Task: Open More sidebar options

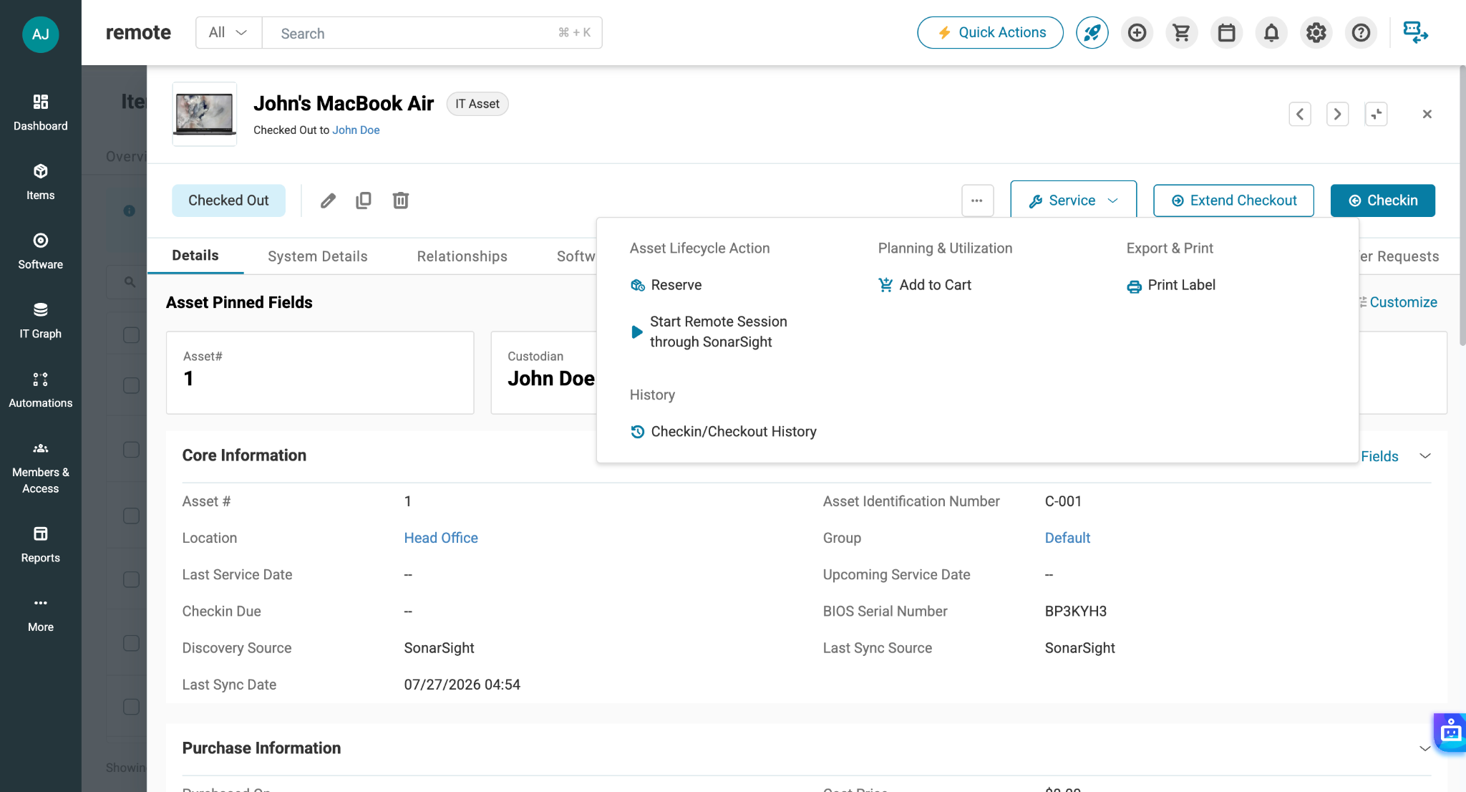Action: point(40,614)
